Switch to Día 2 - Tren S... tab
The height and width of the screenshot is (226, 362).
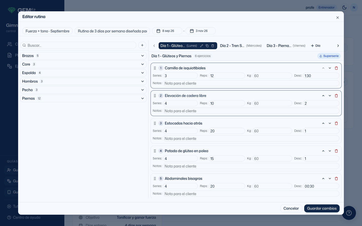point(241,46)
